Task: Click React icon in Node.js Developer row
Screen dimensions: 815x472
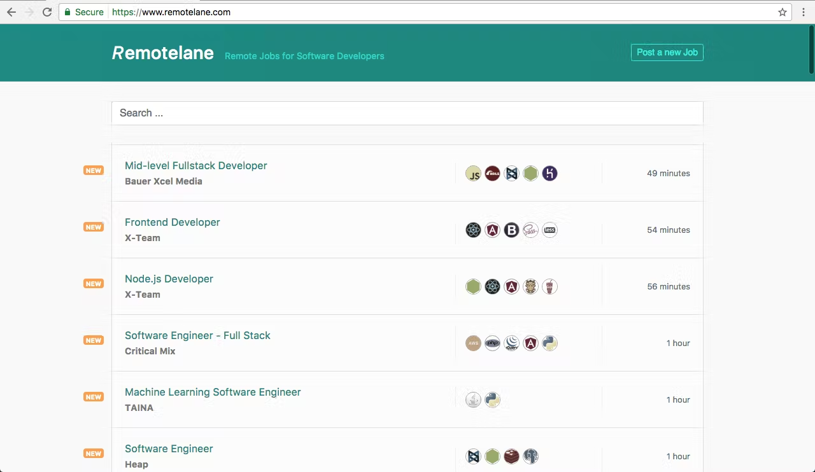Action: point(492,286)
